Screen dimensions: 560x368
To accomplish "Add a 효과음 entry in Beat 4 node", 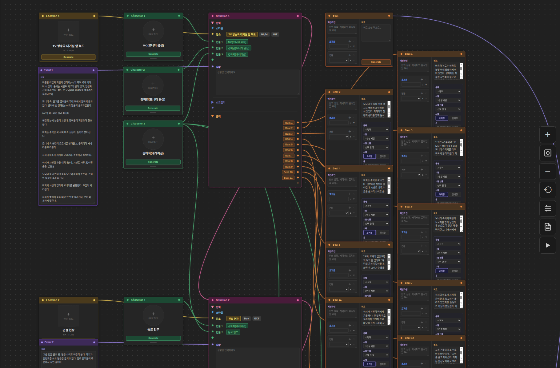I will pos(350,194).
